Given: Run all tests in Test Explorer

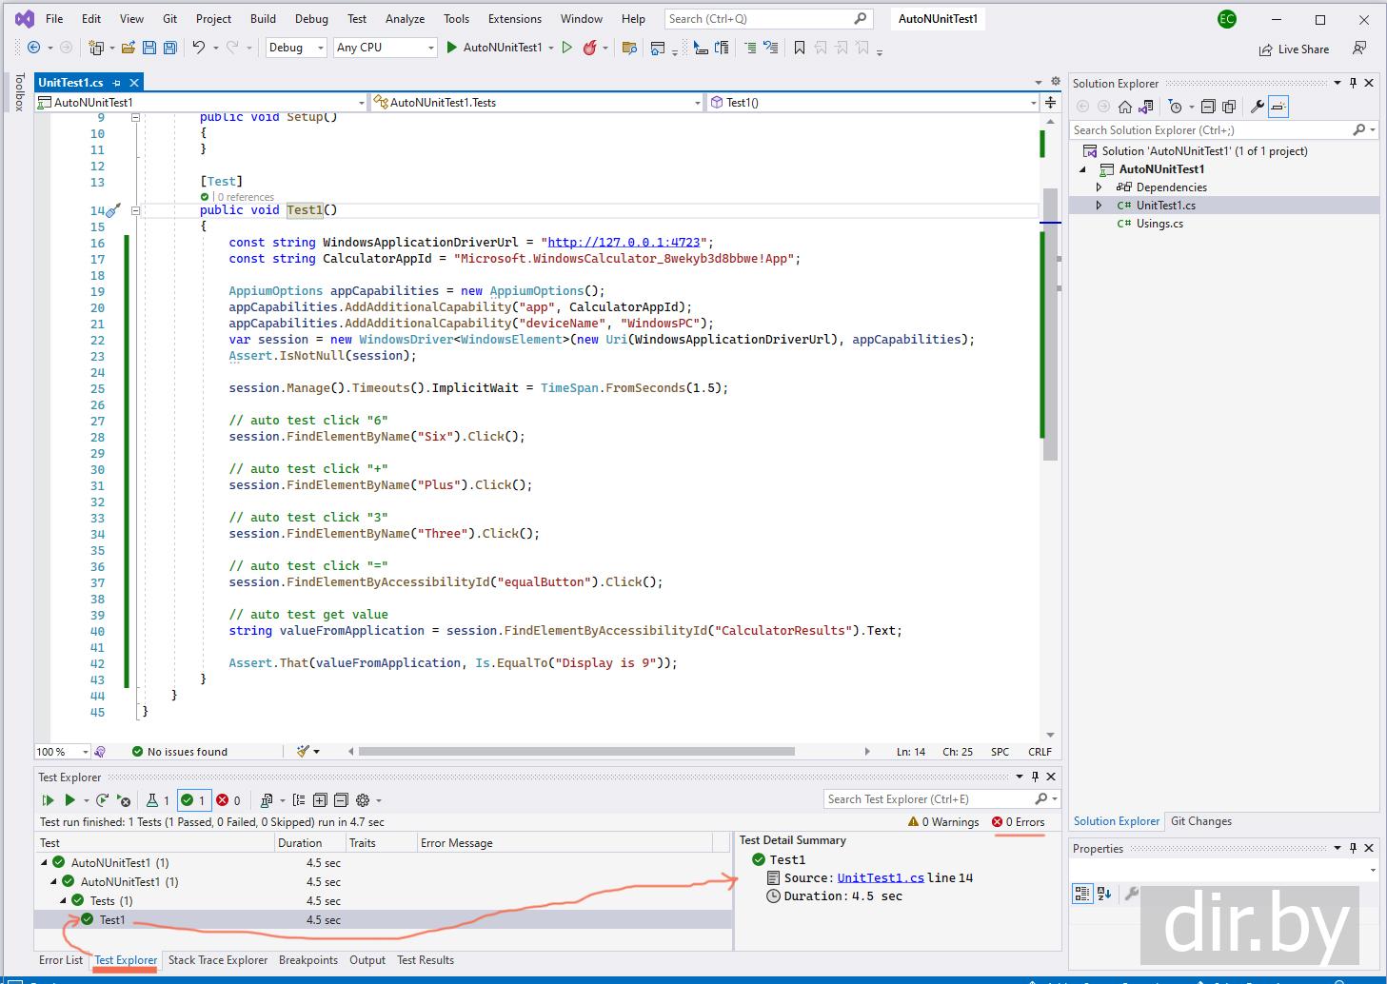Looking at the screenshot, I should [x=48, y=800].
